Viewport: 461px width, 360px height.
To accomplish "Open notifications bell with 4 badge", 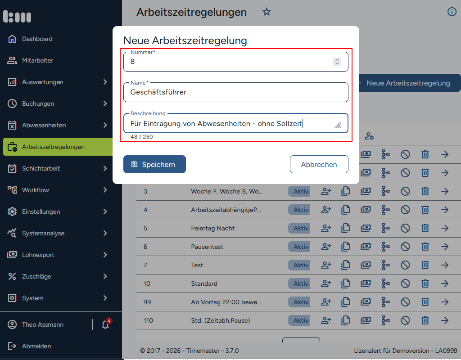I will (105, 324).
